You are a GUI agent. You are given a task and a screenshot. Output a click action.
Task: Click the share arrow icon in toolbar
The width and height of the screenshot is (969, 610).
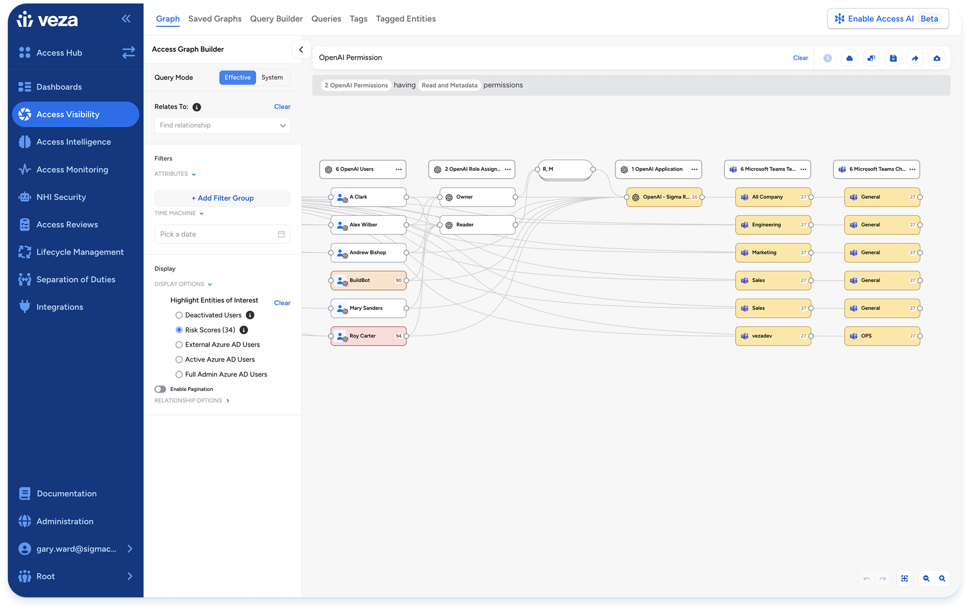915,58
